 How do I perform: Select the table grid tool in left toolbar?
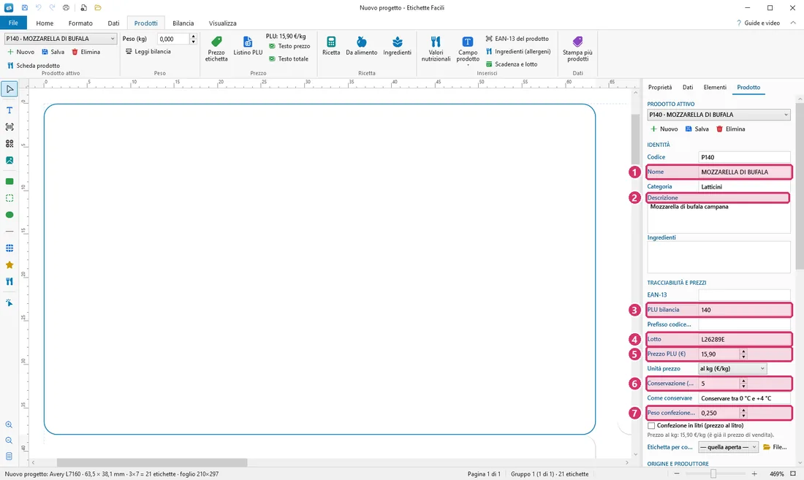tap(10, 248)
